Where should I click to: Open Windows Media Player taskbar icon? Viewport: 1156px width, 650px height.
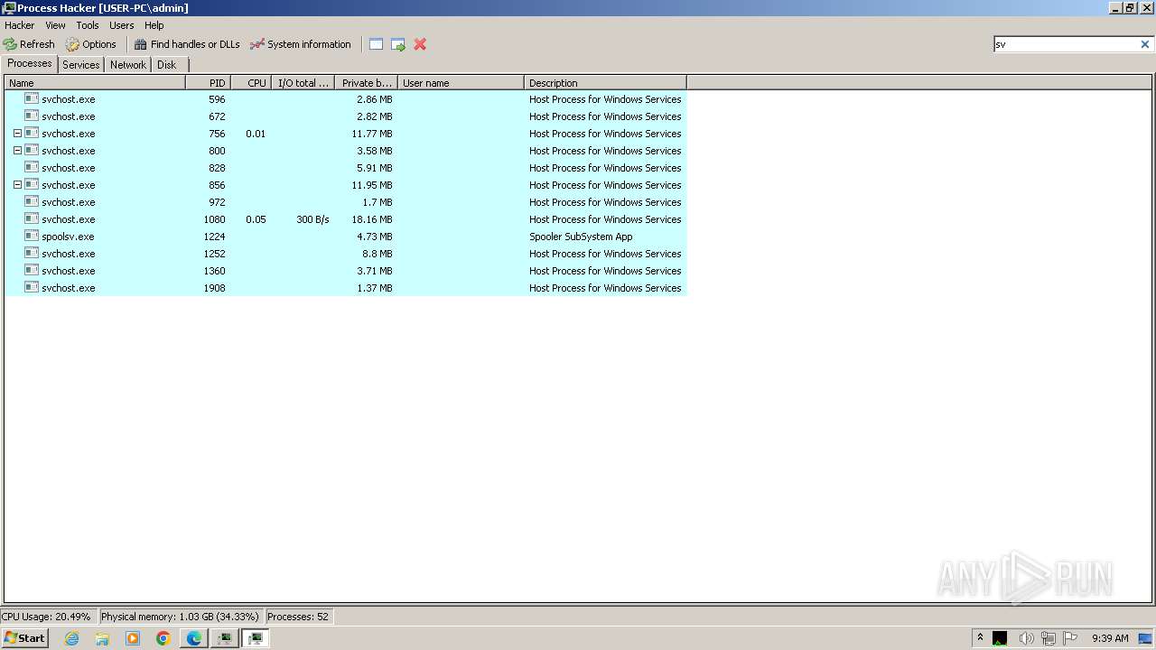click(133, 638)
